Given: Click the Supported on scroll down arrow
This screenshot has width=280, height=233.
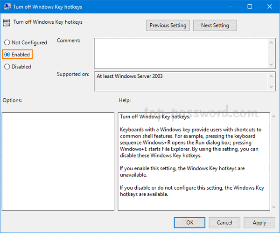Looking at the screenshot, I should (271, 87).
